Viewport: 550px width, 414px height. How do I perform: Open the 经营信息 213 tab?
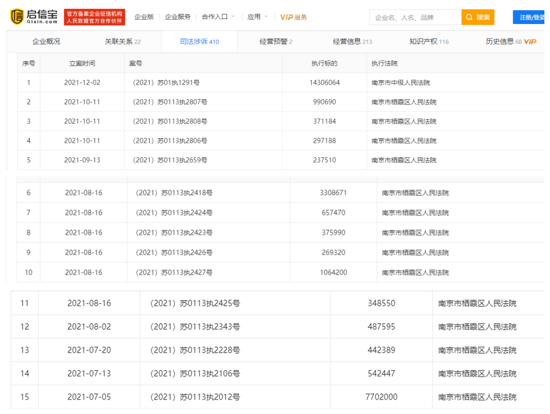click(352, 42)
